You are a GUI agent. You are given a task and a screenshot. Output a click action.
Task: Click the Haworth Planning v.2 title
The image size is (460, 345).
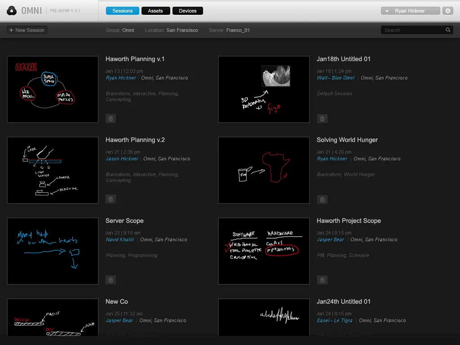[135, 140]
